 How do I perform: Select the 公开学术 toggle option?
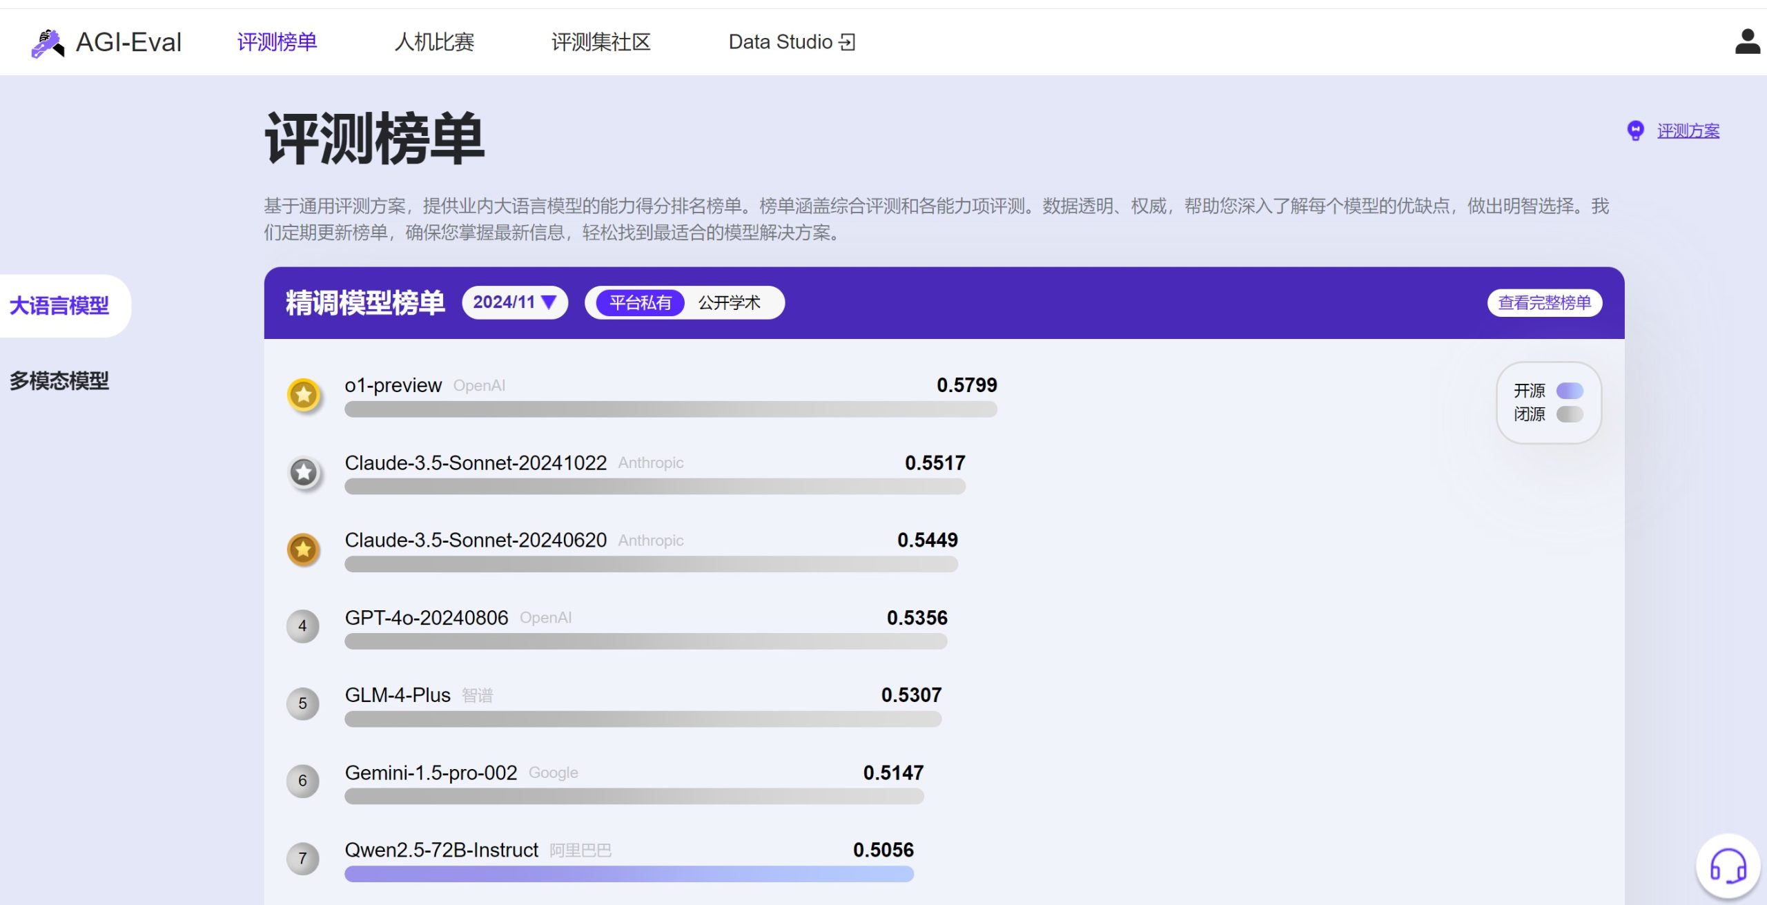click(x=729, y=303)
